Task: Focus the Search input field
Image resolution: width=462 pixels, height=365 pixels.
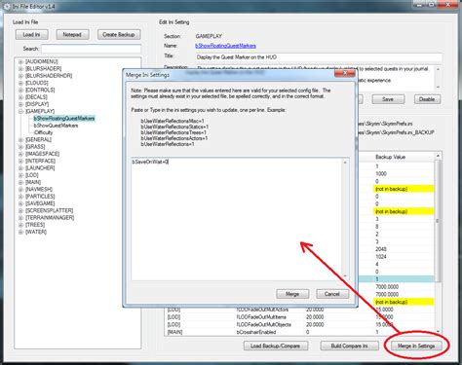Action: point(91,49)
